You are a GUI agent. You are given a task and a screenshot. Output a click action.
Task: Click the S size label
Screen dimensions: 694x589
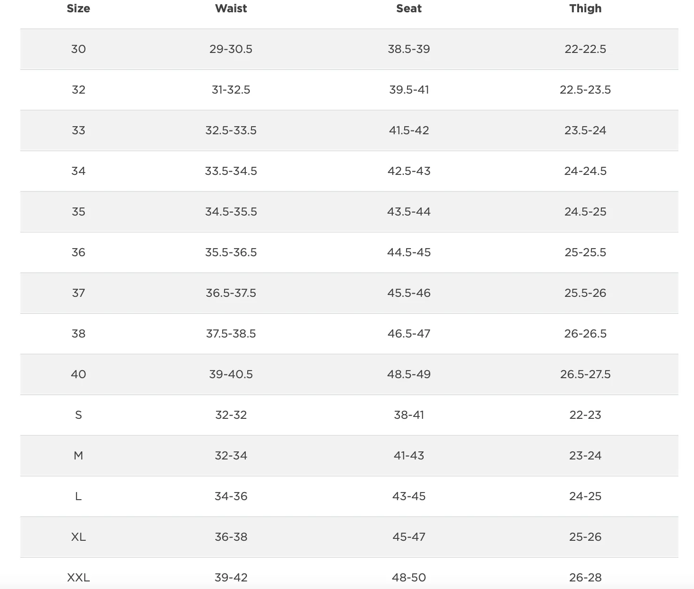[78, 415]
